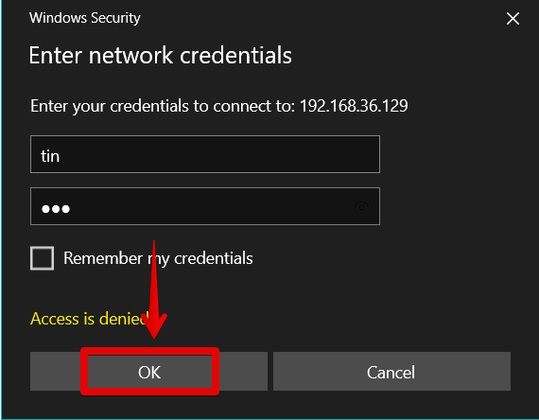Click the OK button left of red outline
The height and width of the screenshot is (420, 539).
[x=56, y=372]
